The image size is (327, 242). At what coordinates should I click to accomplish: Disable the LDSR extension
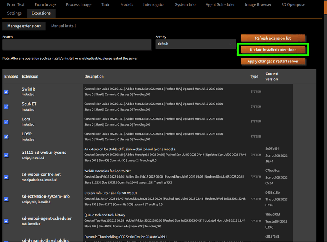coord(7,137)
